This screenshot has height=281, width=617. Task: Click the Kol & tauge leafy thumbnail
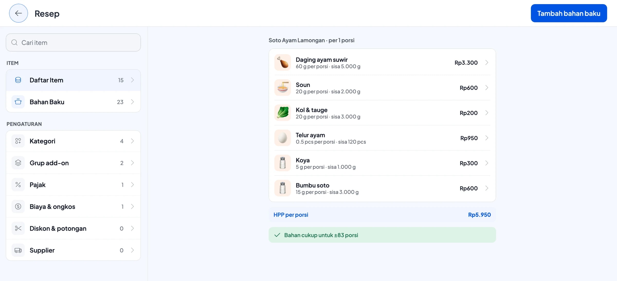[283, 113]
